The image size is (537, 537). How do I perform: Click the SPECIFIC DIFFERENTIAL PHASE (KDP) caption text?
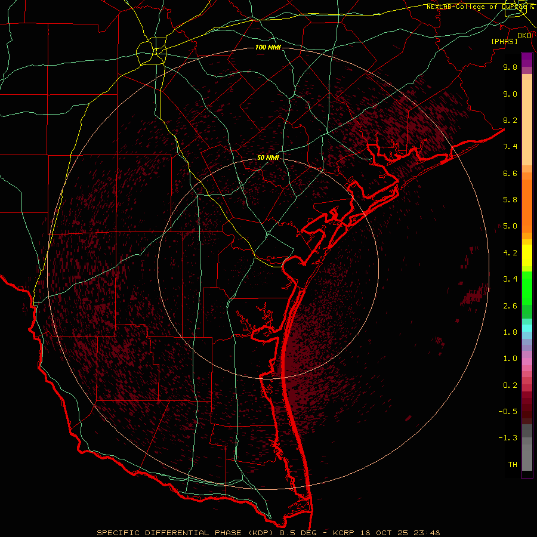pyautogui.click(x=186, y=533)
